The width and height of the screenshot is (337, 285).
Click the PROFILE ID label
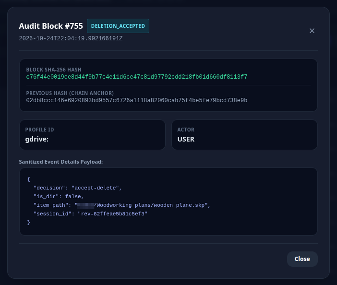(x=39, y=130)
